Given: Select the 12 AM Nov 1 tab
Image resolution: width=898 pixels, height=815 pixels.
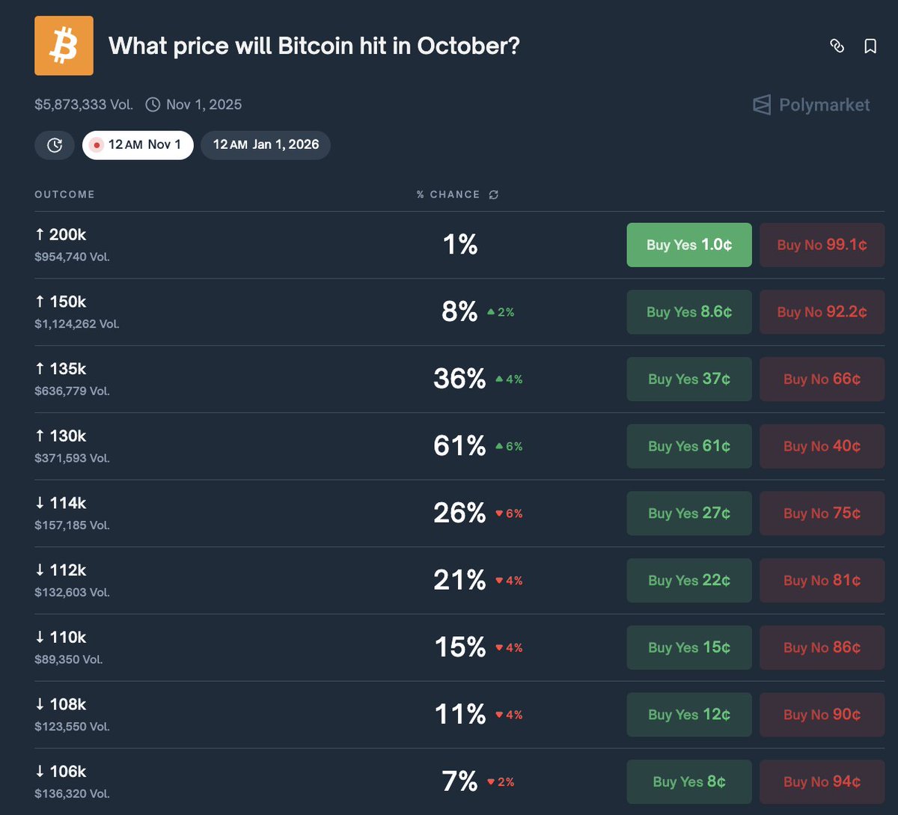Looking at the screenshot, I should [138, 145].
